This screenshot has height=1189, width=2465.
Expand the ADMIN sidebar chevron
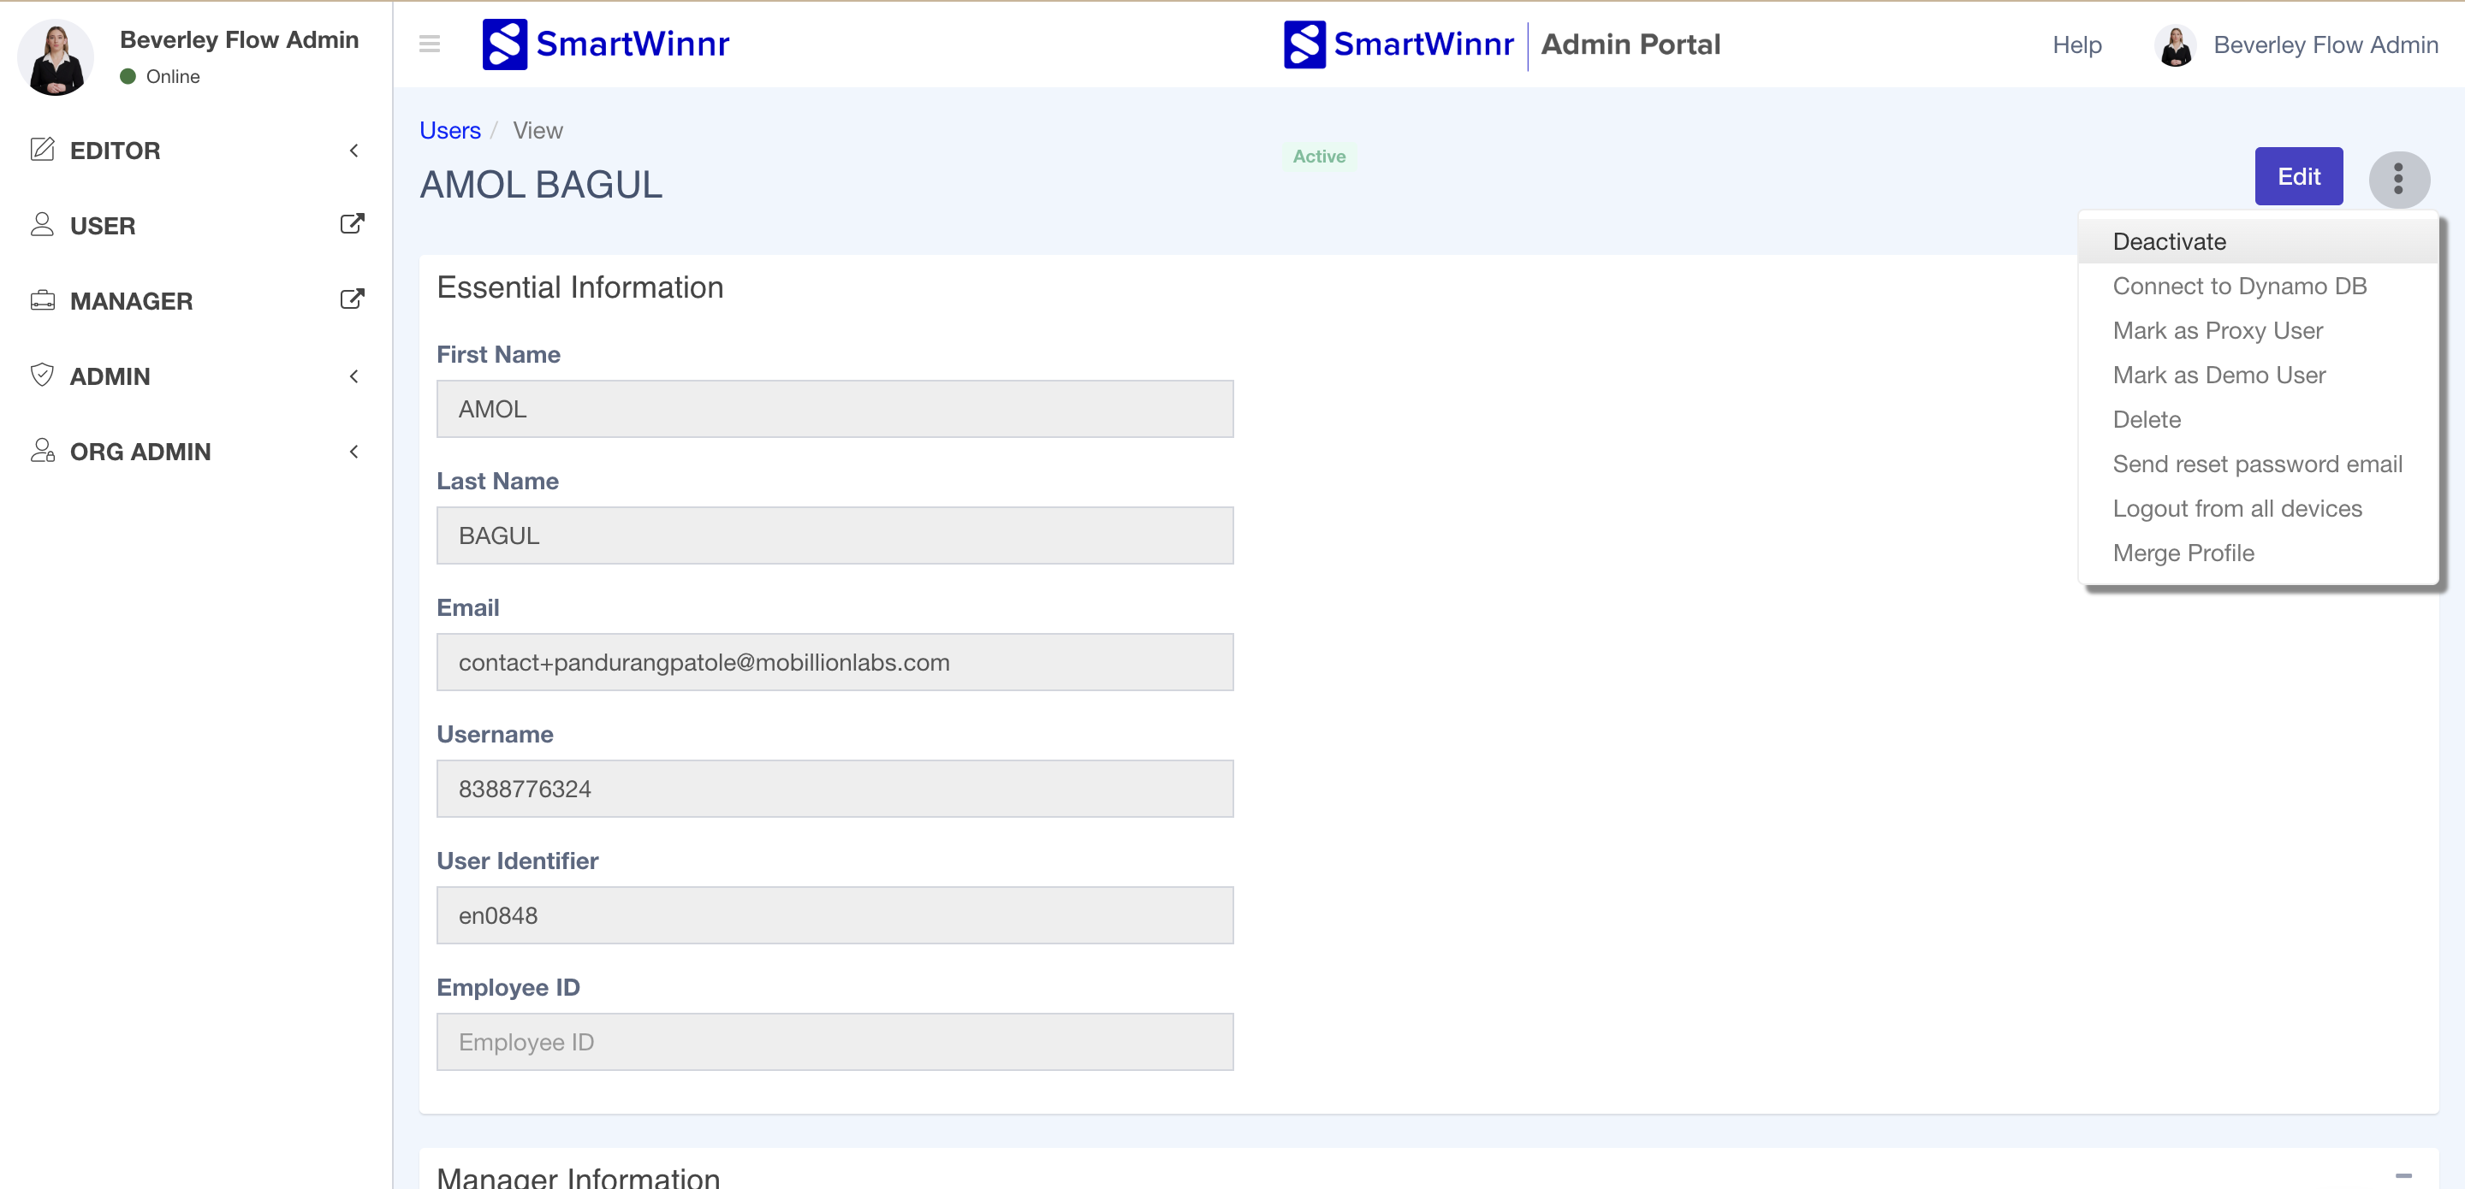pyautogui.click(x=354, y=376)
